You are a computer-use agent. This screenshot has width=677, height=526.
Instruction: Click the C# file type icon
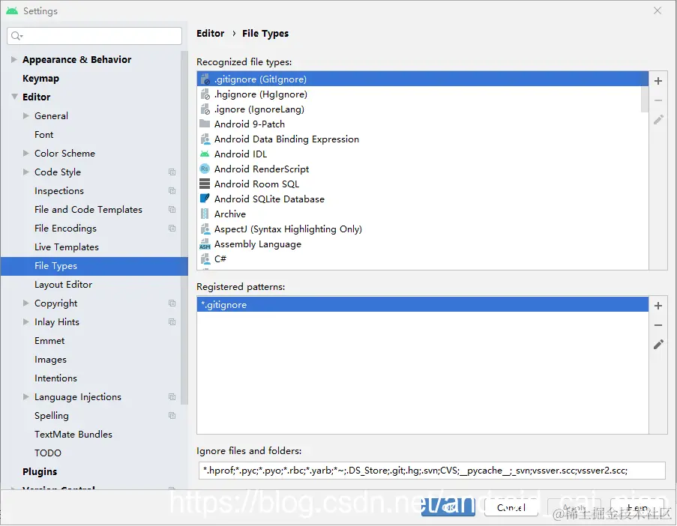[205, 259]
